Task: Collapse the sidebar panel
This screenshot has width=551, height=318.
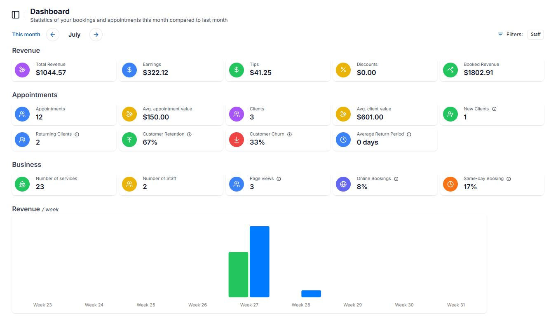Action: [15, 14]
